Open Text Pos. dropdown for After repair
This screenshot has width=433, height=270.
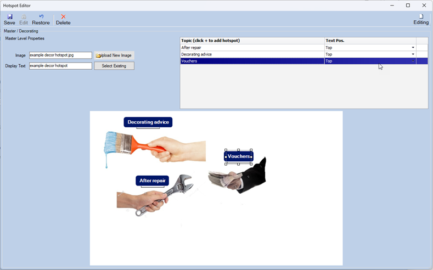(413, 48)
